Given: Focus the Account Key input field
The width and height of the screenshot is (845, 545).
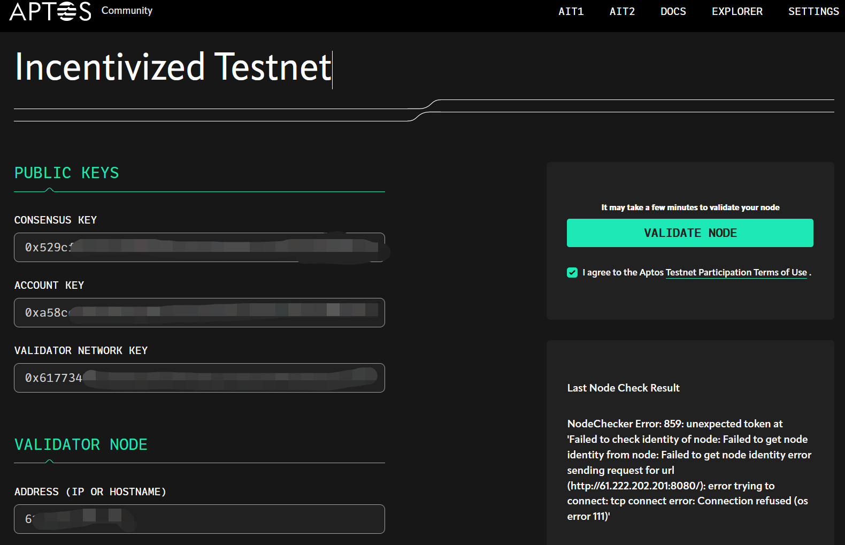Looking at the screenshot, I should [x=199, y=312].
